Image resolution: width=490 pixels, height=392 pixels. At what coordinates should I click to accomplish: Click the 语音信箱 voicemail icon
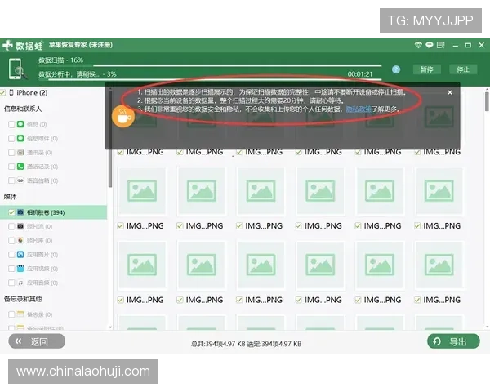[20, 180]
